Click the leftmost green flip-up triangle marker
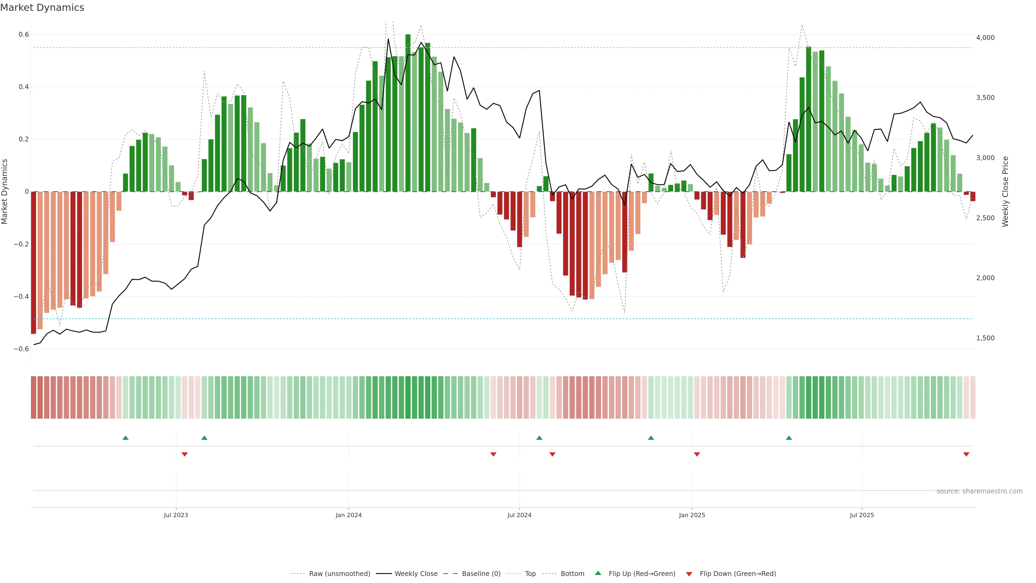Screen dimensions: 1036x583 [125, 438]
